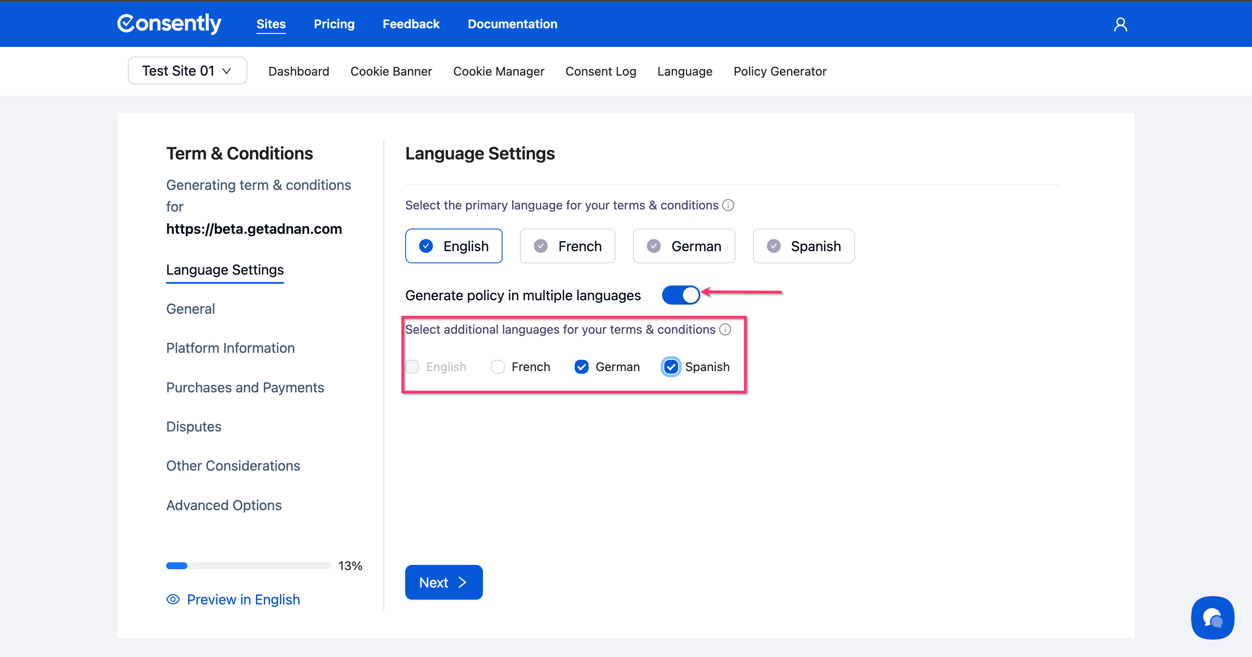The image size is (1252, 657).
Task: Uncheck the German additional language checkbox
Action: (581, 367)
